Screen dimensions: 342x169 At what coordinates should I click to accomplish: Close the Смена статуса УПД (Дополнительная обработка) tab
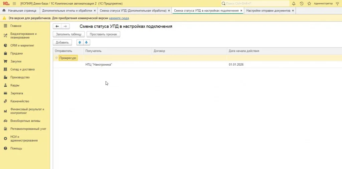[x=169, y=10]
